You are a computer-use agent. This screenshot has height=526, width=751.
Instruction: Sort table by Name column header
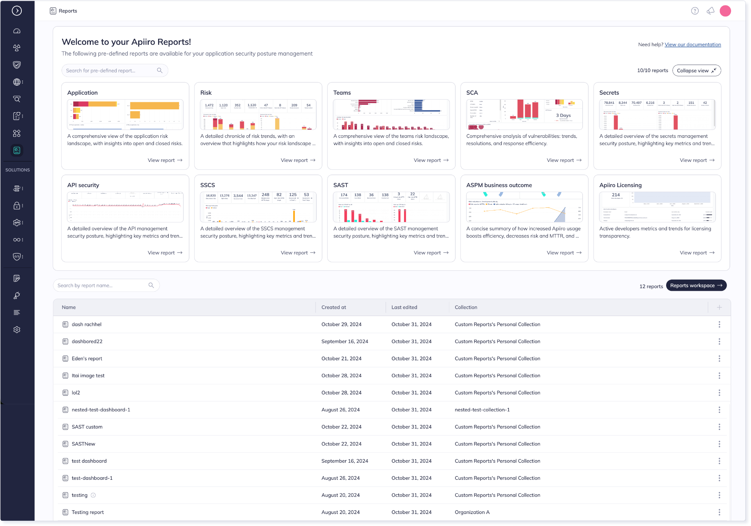(69, 307)
